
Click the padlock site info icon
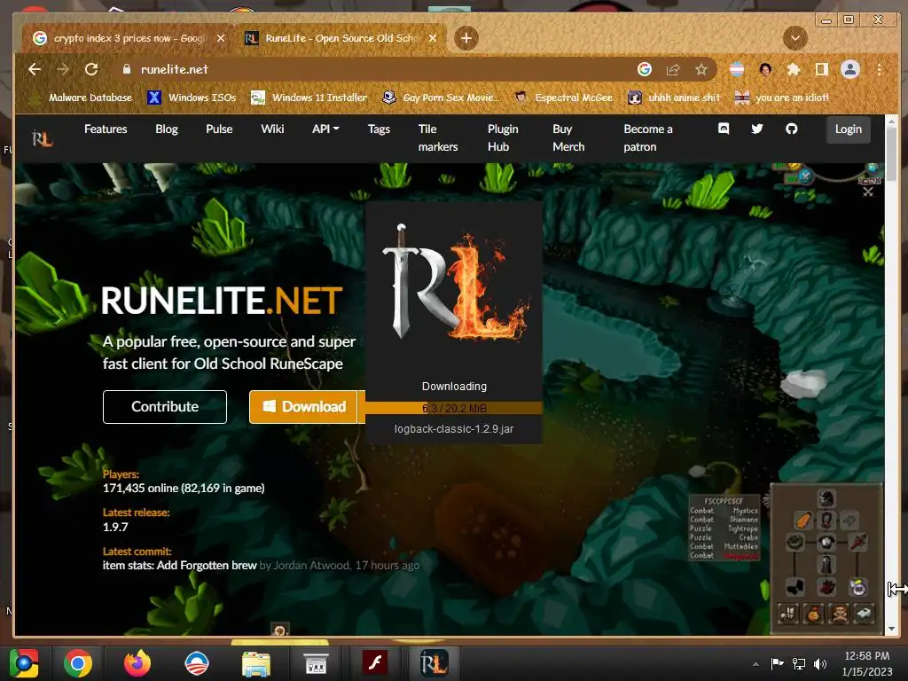click(127, 69)
